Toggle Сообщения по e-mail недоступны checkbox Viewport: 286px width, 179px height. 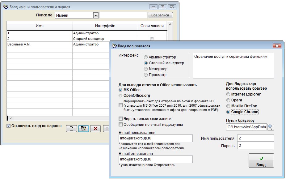click(x=120, y=124)
